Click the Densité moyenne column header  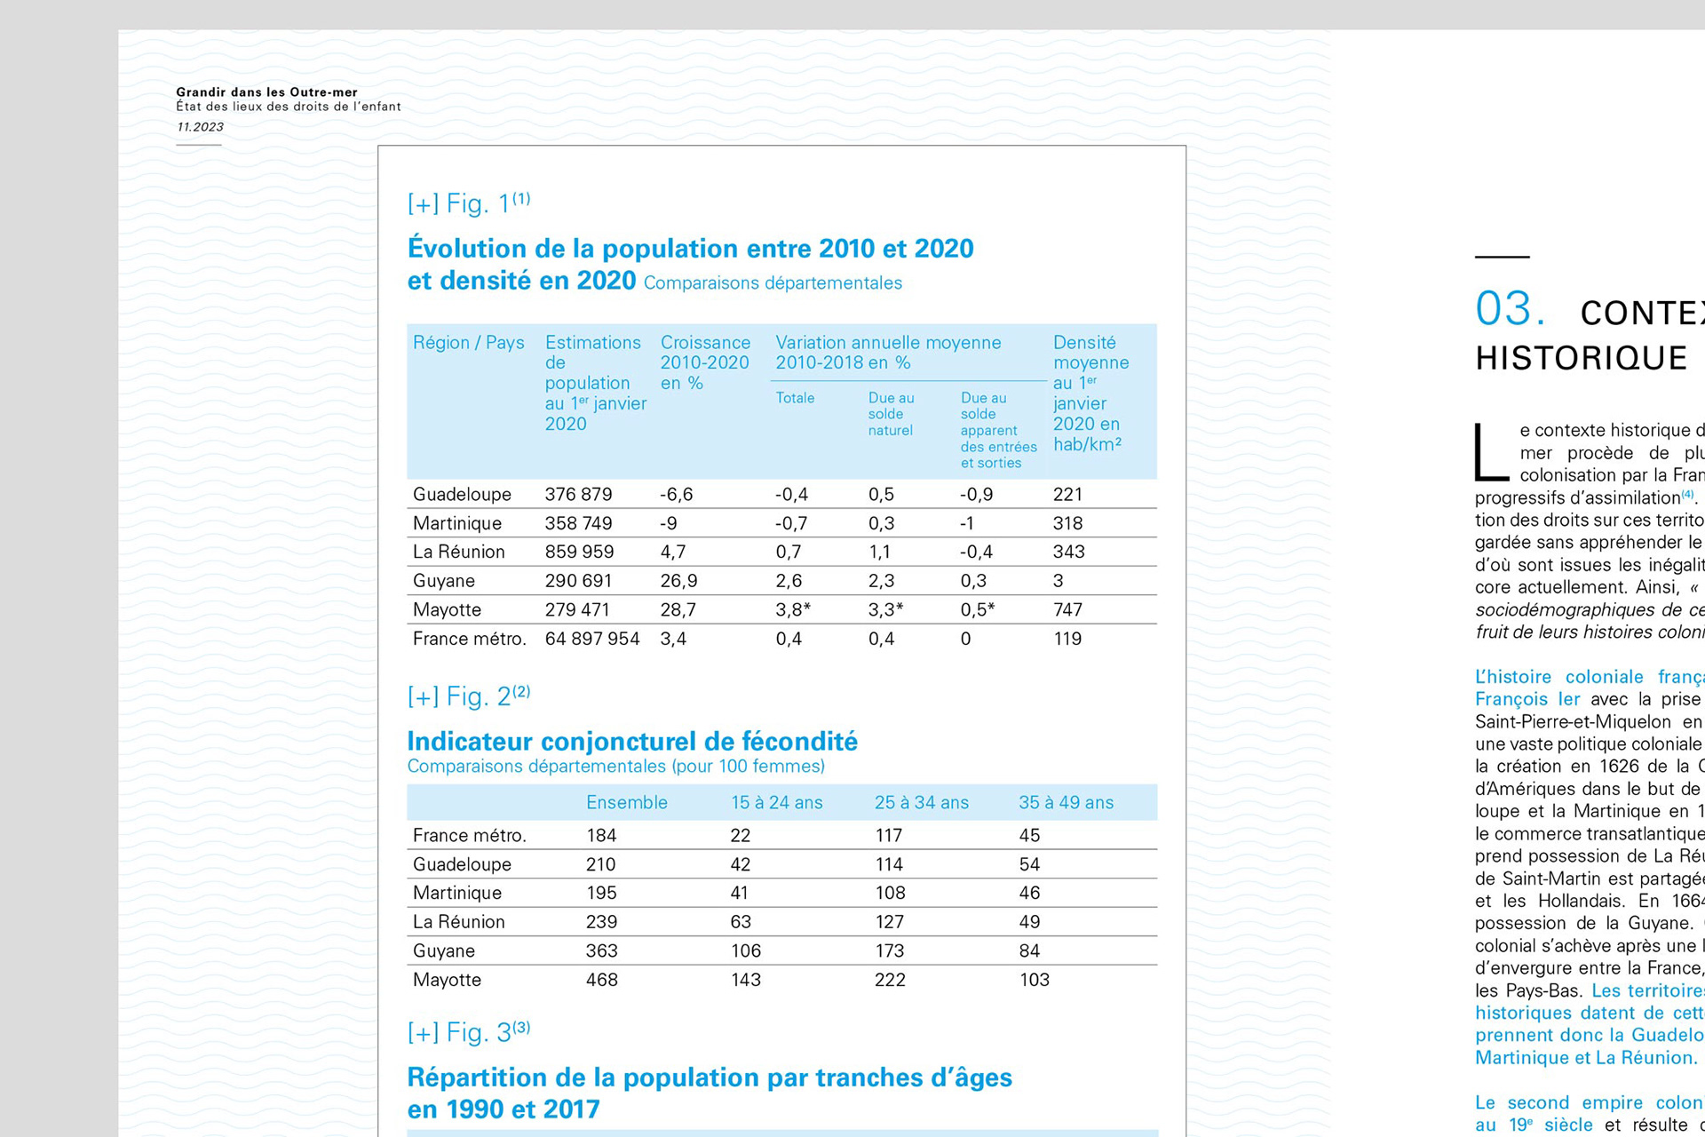(1091, 393)
